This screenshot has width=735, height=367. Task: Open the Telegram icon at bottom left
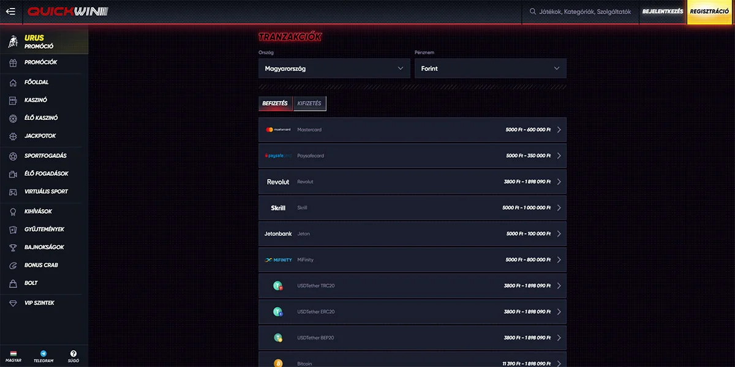pyautogui.click(x=43, y=353)
